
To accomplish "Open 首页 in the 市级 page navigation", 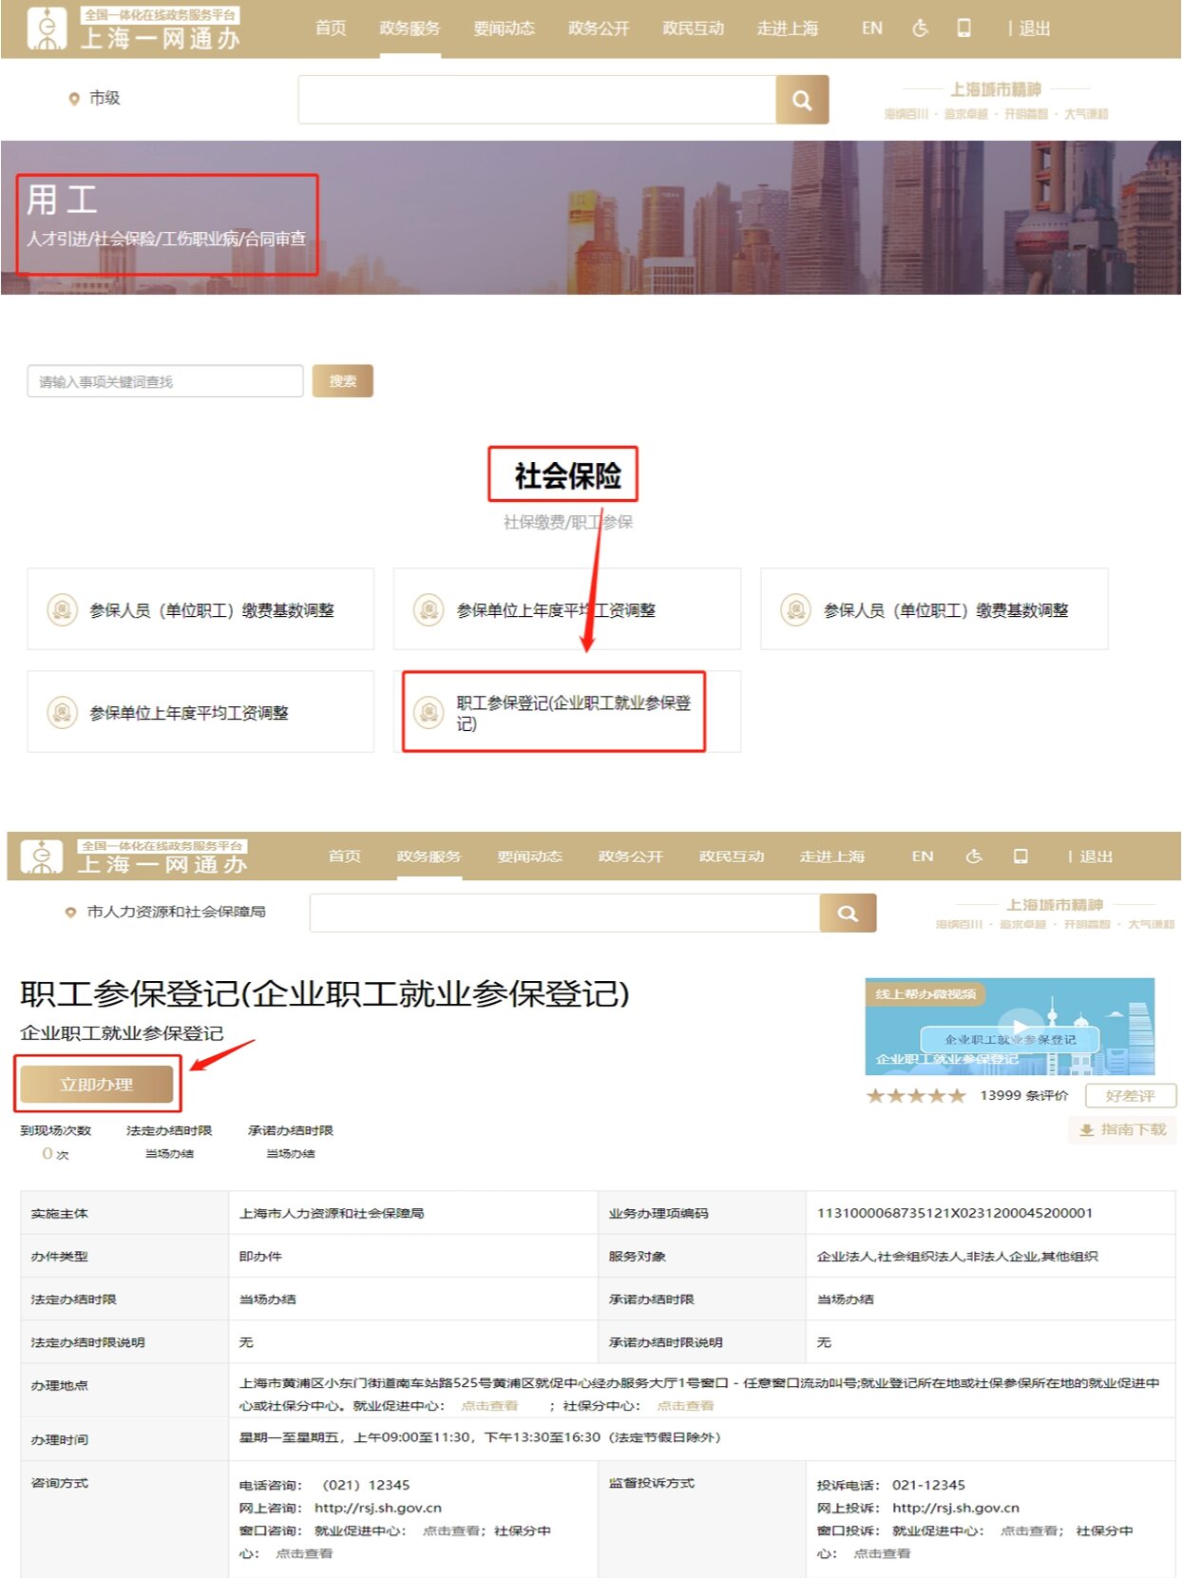I will (331, 29).
